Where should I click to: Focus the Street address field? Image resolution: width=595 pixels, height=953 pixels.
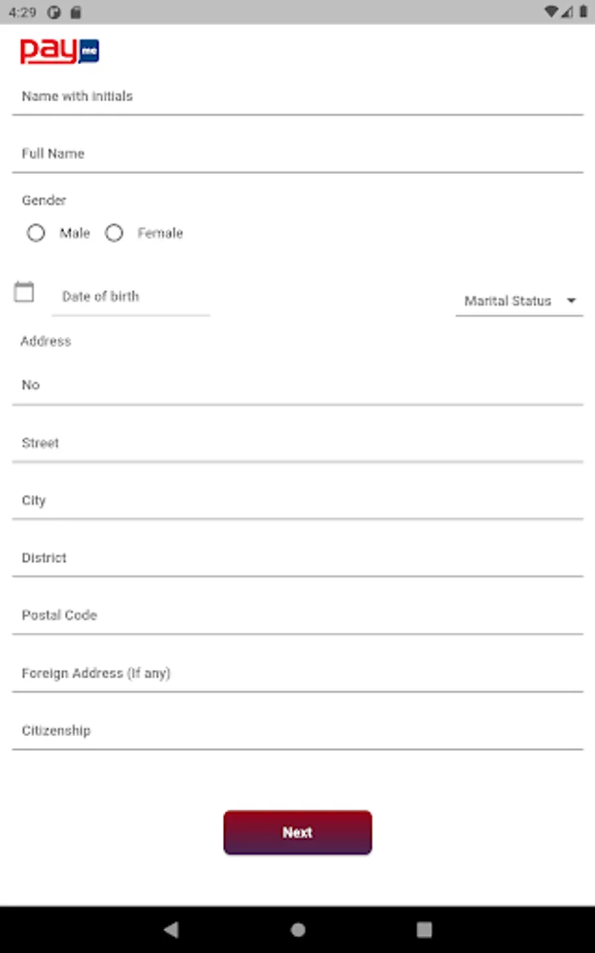coord(297,443)
